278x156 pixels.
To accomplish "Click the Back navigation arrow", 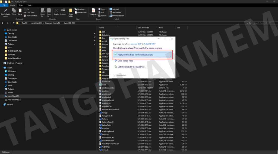I will coord(3,23).
